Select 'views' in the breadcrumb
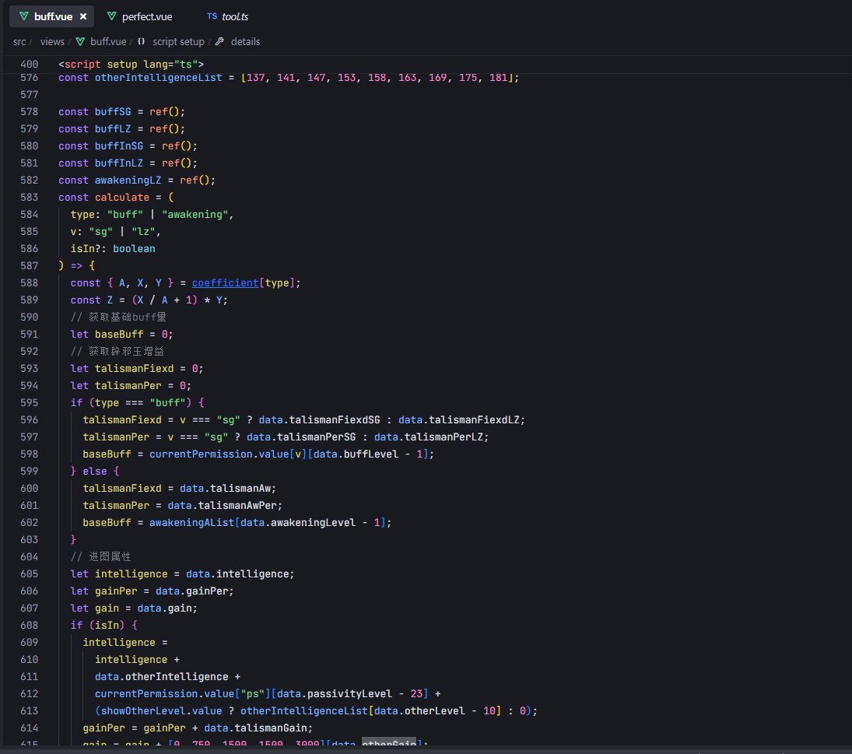 (x=52, y=42)
